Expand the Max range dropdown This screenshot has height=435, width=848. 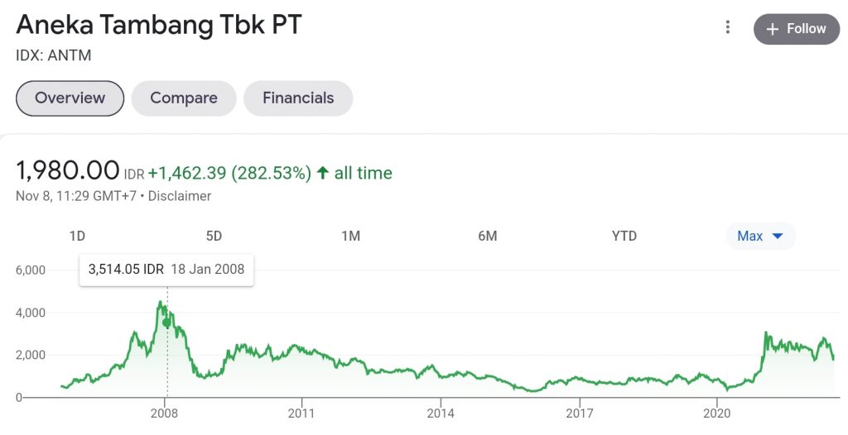(759, 236)
